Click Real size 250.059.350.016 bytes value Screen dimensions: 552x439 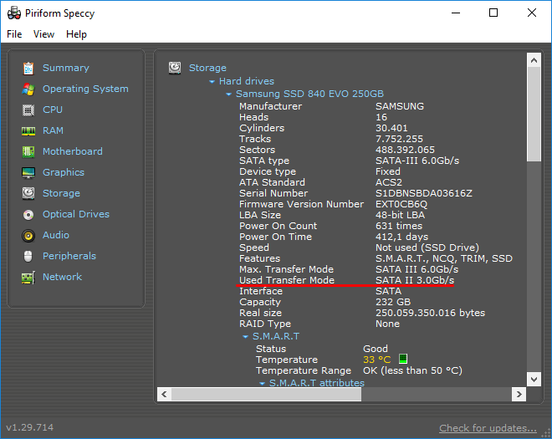430,313
